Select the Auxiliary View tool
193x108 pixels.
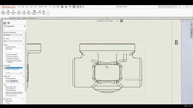pos(19,12)
